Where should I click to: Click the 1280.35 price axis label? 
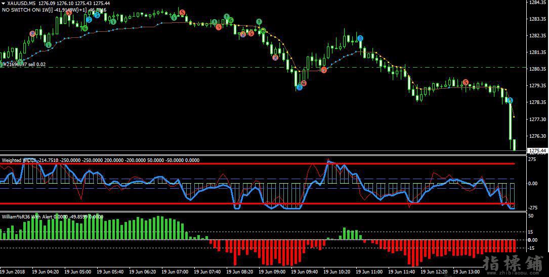pos(538,69)
